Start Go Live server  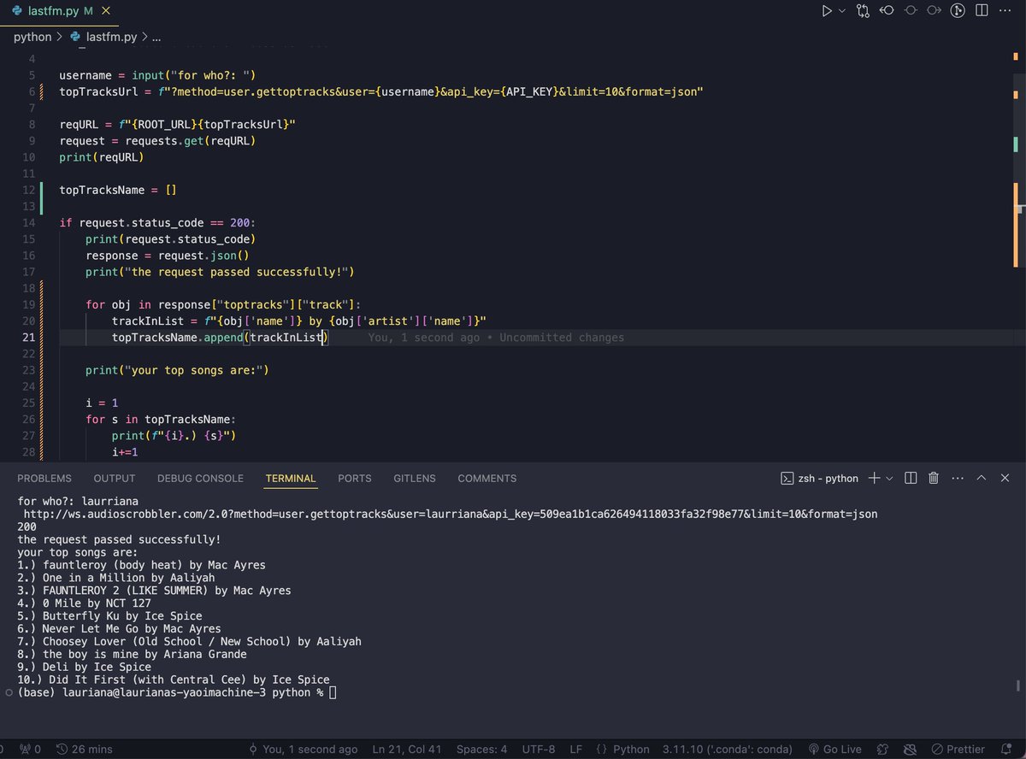coord(835,750)
